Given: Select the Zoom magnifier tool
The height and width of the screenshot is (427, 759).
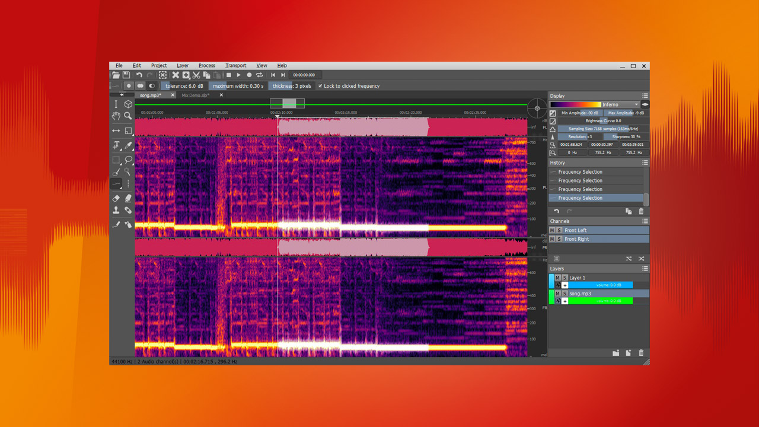Looking at the screenshot, I should click(127, 116).
